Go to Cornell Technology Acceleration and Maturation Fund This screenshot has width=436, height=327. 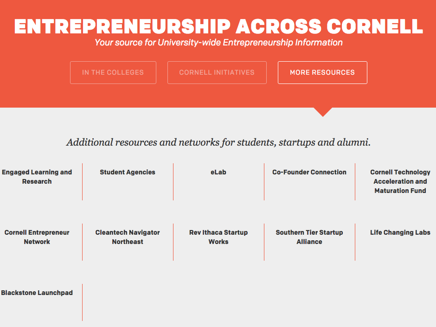point(400,181)
